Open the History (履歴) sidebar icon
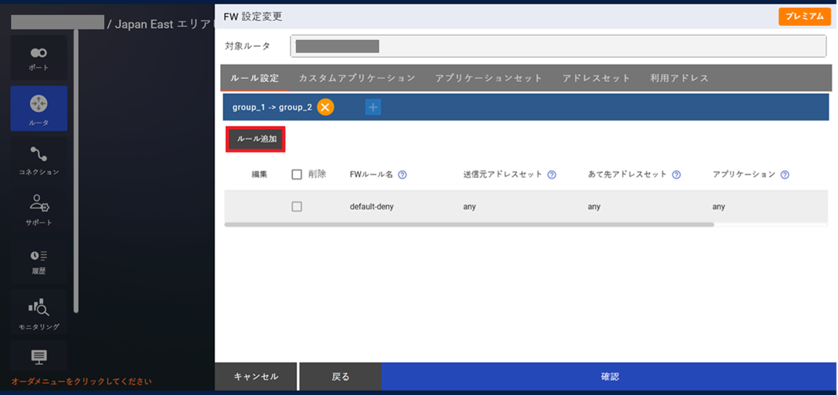Viewport: 838px width, 395px height. [x=39, y=261]
